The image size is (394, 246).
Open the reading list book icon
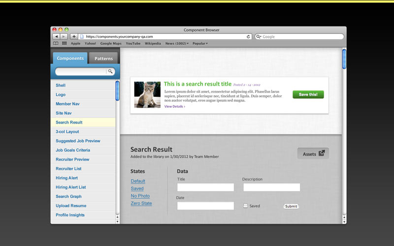click(56, 43)
